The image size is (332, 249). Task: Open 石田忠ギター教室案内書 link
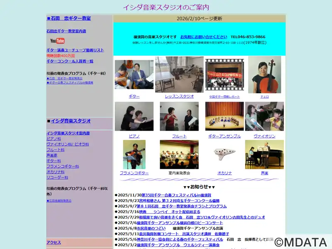pos(66,31)
